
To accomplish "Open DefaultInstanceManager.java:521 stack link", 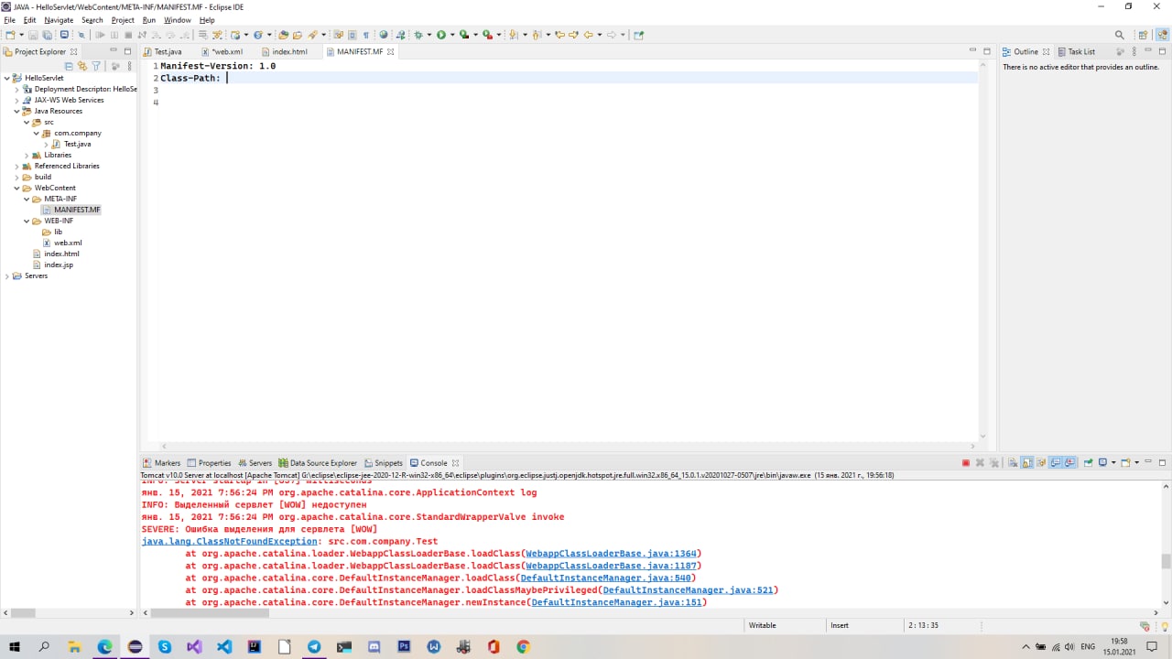I will pyautogui.click(x=688, y=590).
